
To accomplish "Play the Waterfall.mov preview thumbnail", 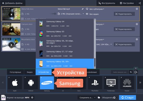I will point(11,14).
